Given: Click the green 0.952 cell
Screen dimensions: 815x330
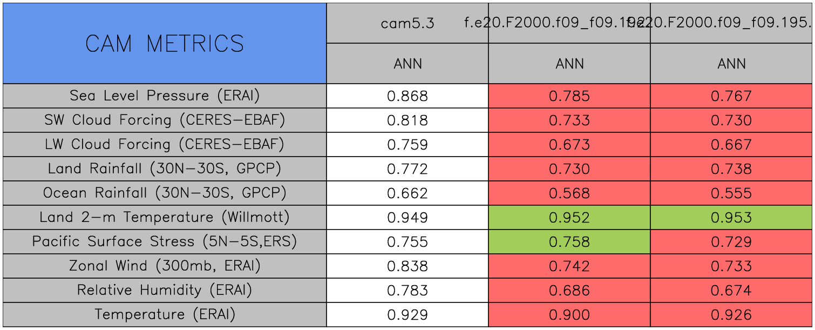Looking at the screenshot, I should 569,218.
